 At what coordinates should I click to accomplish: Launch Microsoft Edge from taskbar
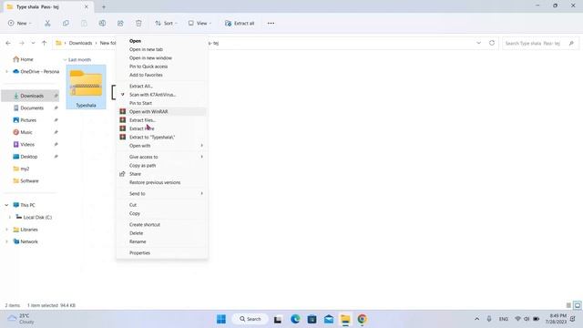[x=295, y=319]
